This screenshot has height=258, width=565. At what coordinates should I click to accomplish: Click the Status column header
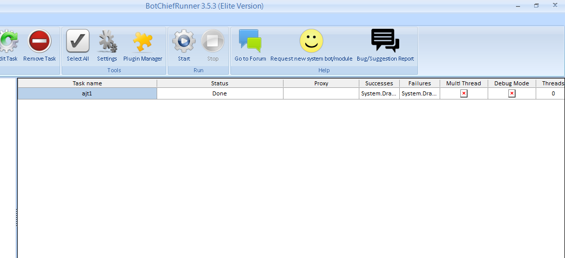coord(220,83)
